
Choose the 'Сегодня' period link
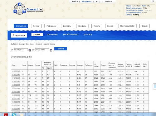click(39, 44)
